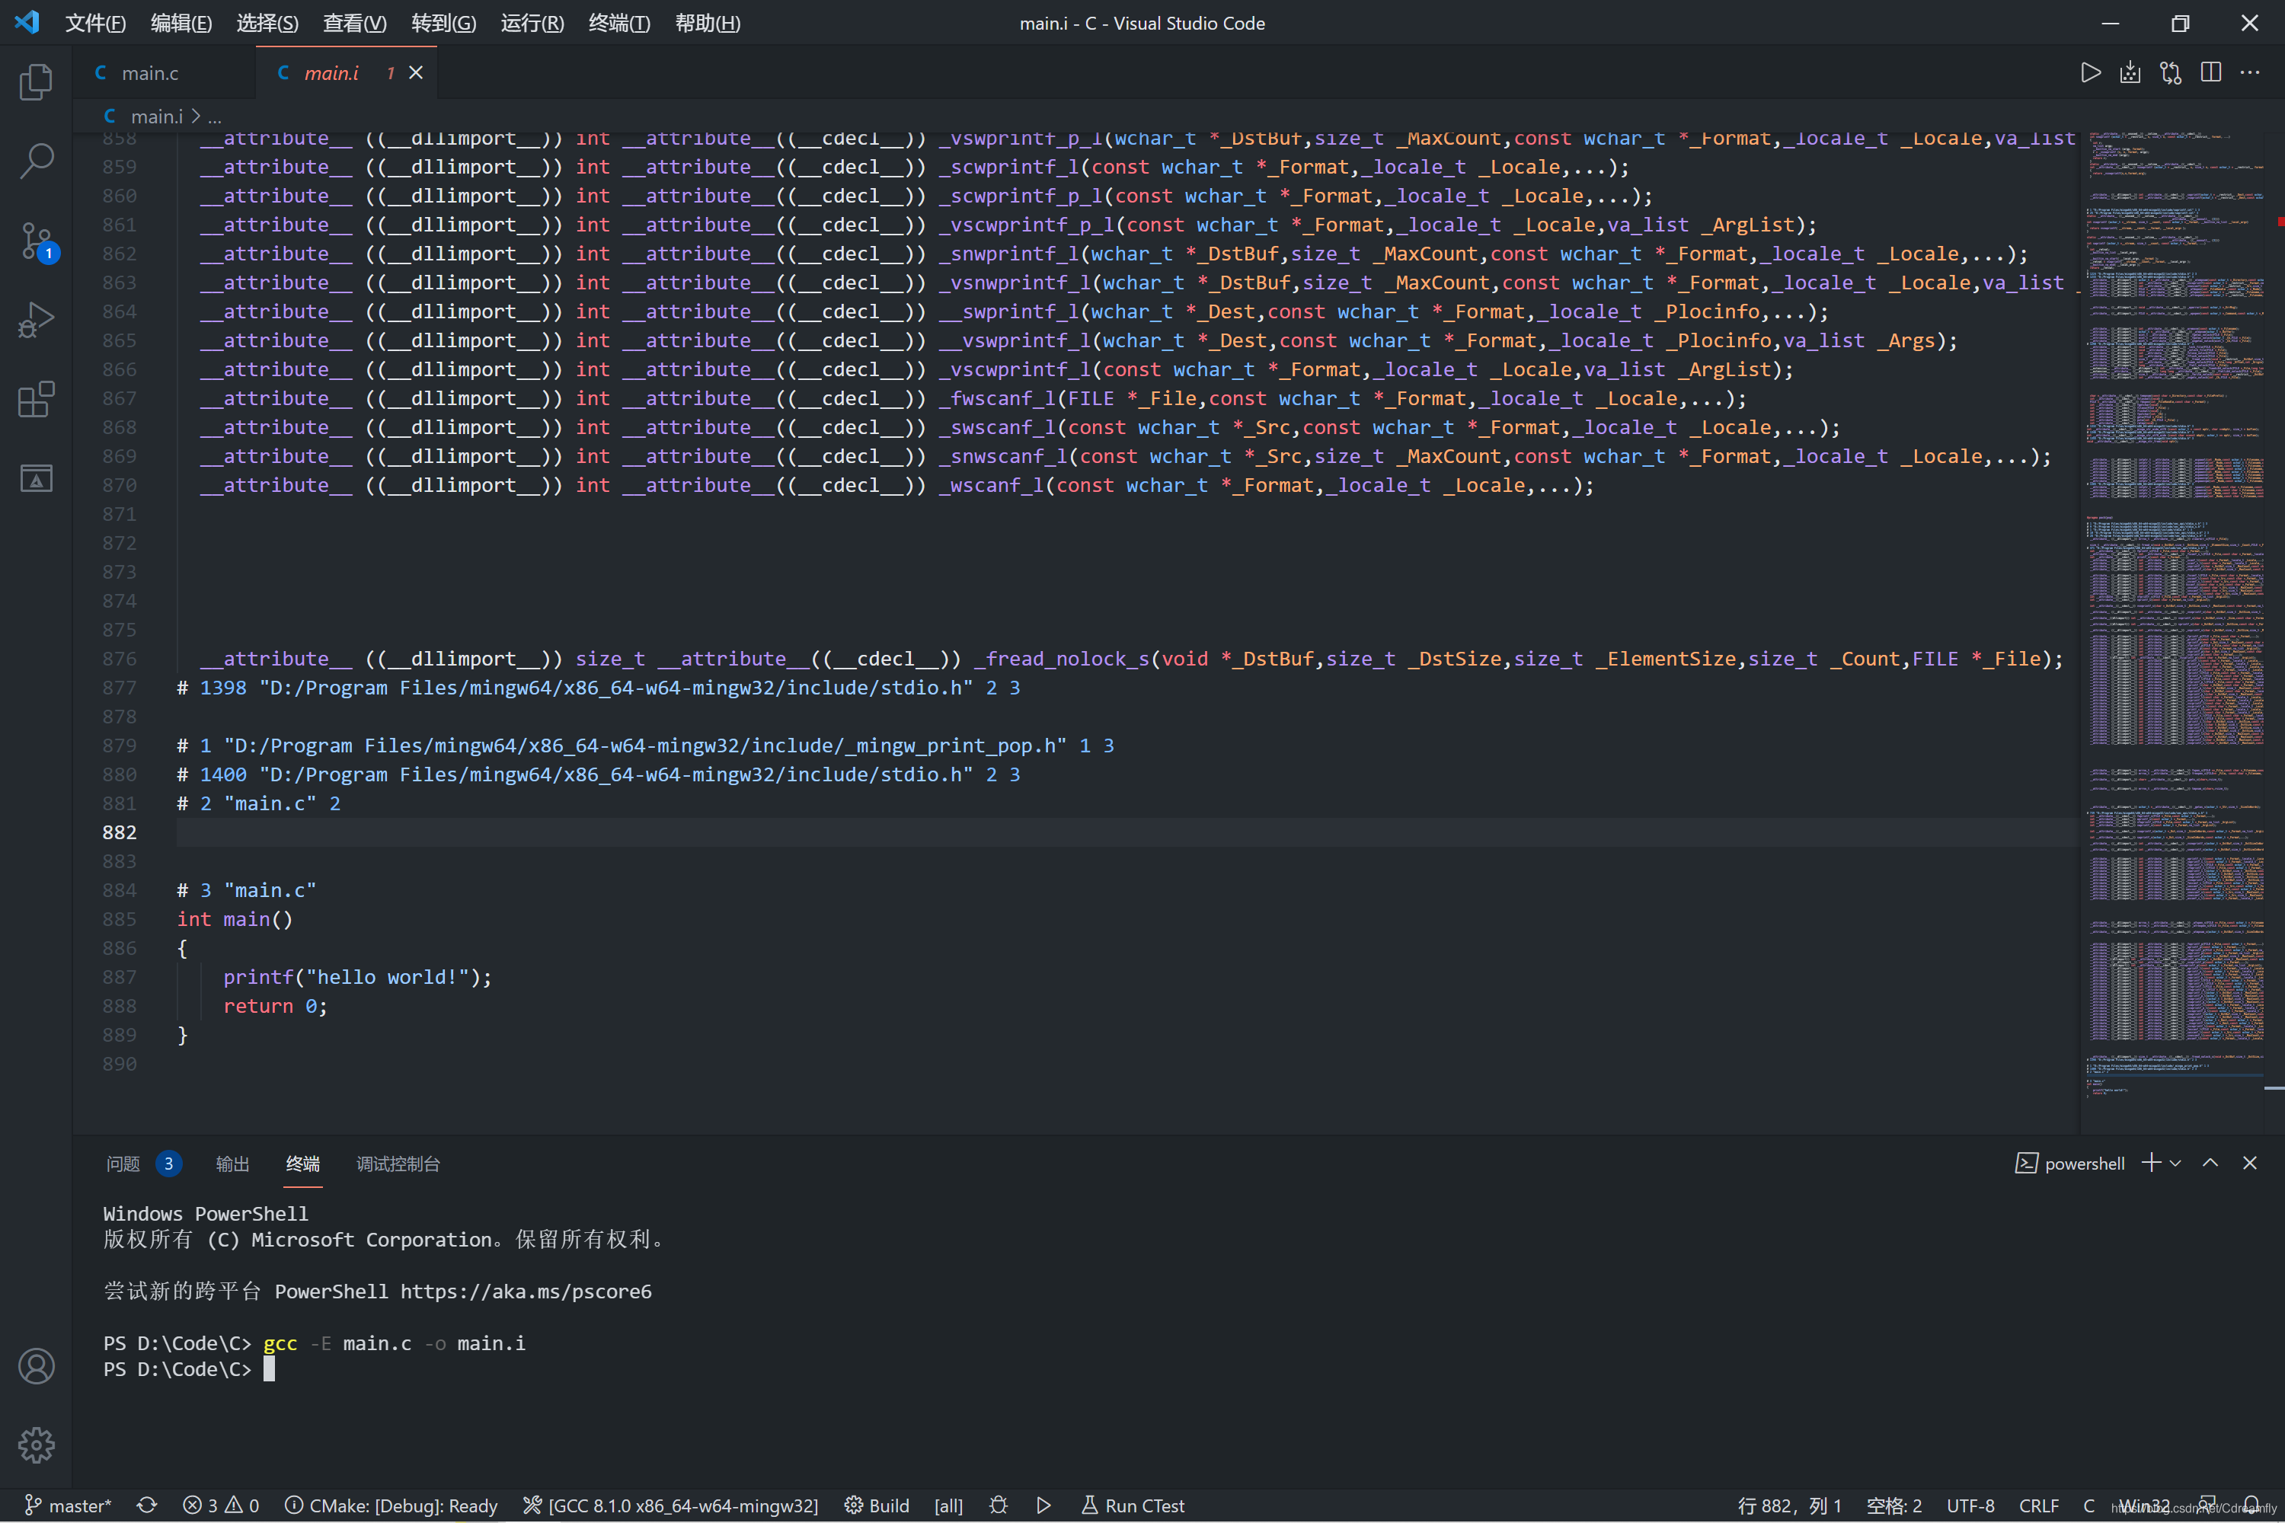The image size is (2285, 1523).
Task: Click the CMake debug bug icon in the status bar
Action: [998, 1505]
